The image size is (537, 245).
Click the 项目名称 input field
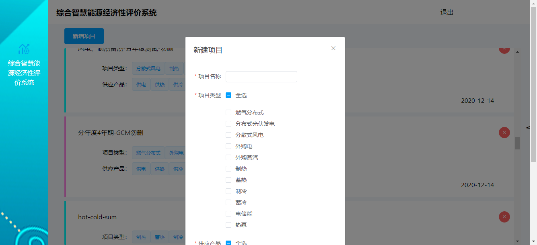[x=261, y=76]
